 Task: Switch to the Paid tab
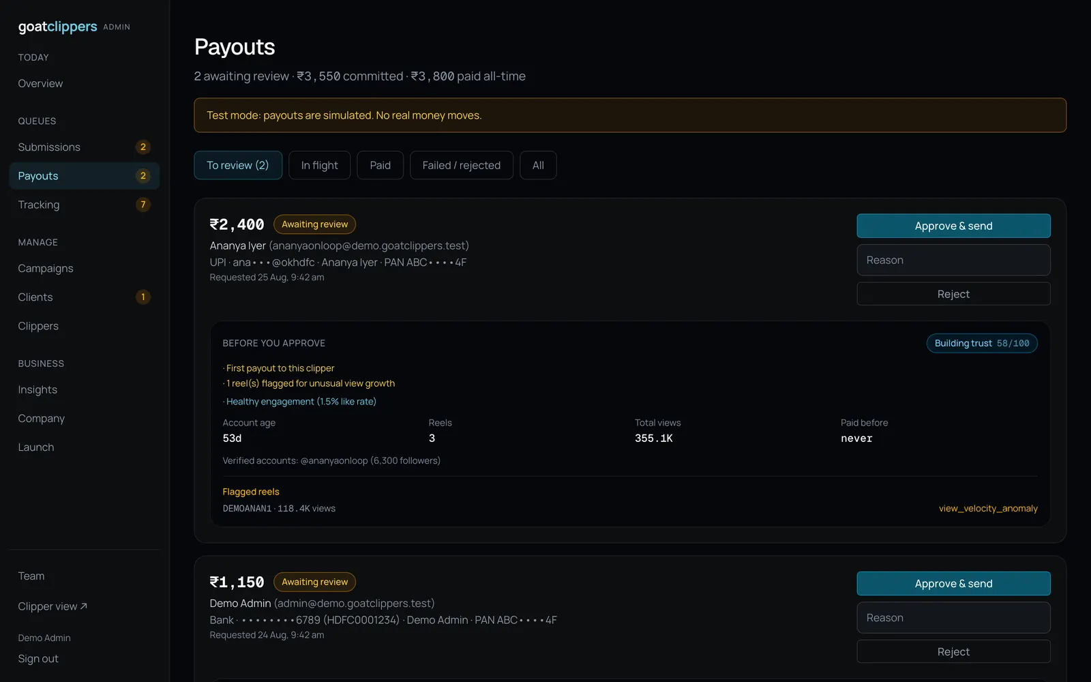pyautogui.click(x=380, y=165)
